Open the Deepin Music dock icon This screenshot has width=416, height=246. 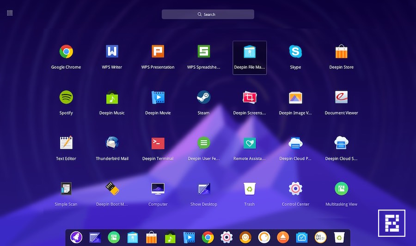170,237
